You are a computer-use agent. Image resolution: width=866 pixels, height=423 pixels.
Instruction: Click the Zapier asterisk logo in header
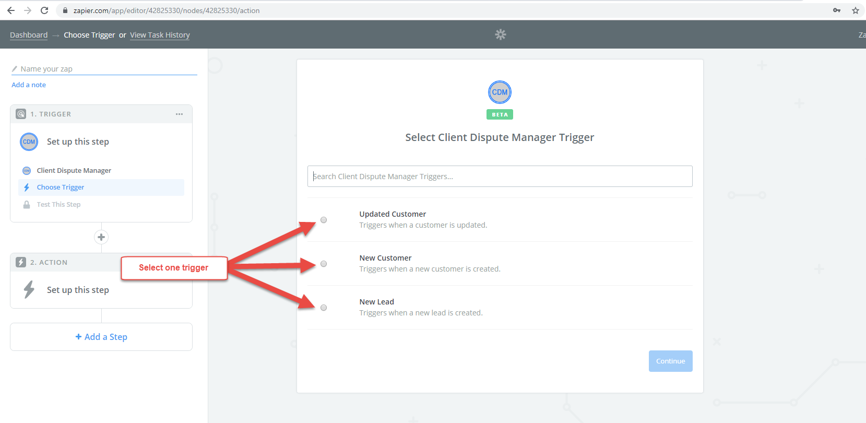coord(501,34)
